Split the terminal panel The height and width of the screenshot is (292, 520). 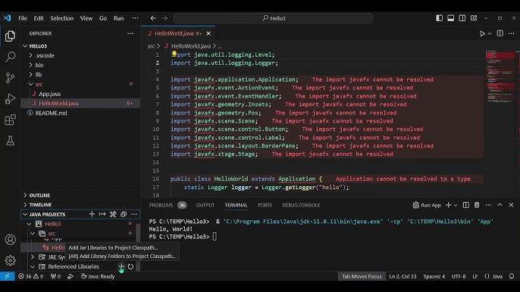tap(466, 205)
